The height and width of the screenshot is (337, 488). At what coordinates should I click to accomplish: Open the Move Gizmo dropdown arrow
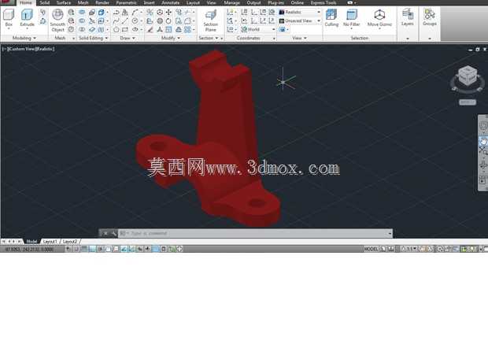pos(379,28)
